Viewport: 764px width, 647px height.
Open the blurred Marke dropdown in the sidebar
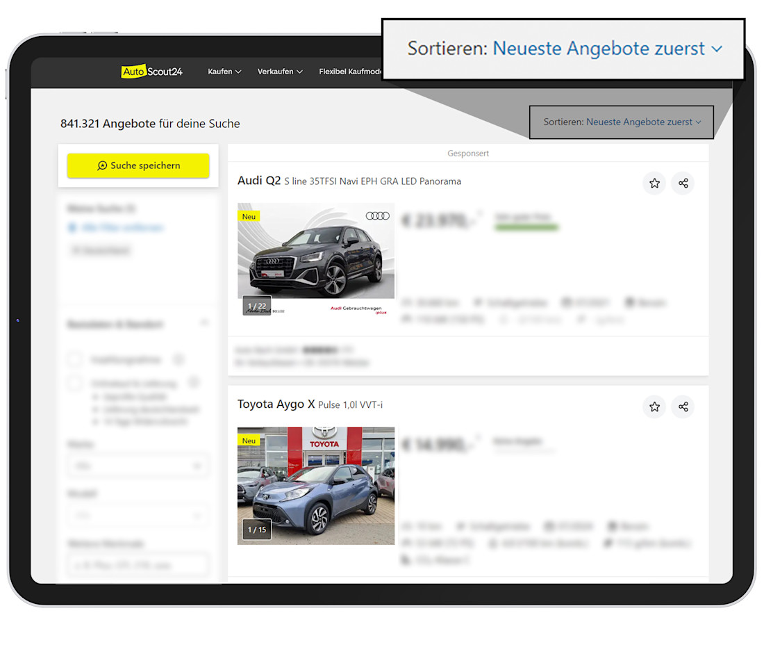click(x=138, y=466)
